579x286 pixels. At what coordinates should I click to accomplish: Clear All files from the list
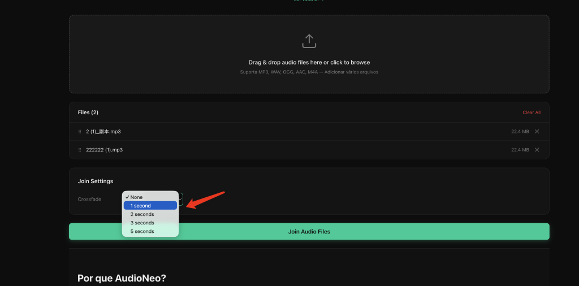tap(532, 112)
